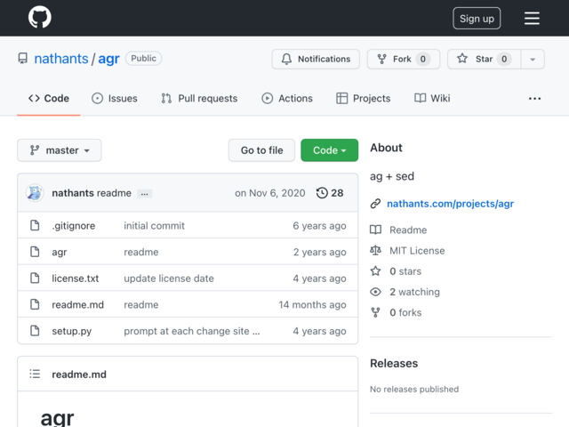Expand commit message details ellipsis
This screenshot has height=427, width=569.
coord(144,194)
